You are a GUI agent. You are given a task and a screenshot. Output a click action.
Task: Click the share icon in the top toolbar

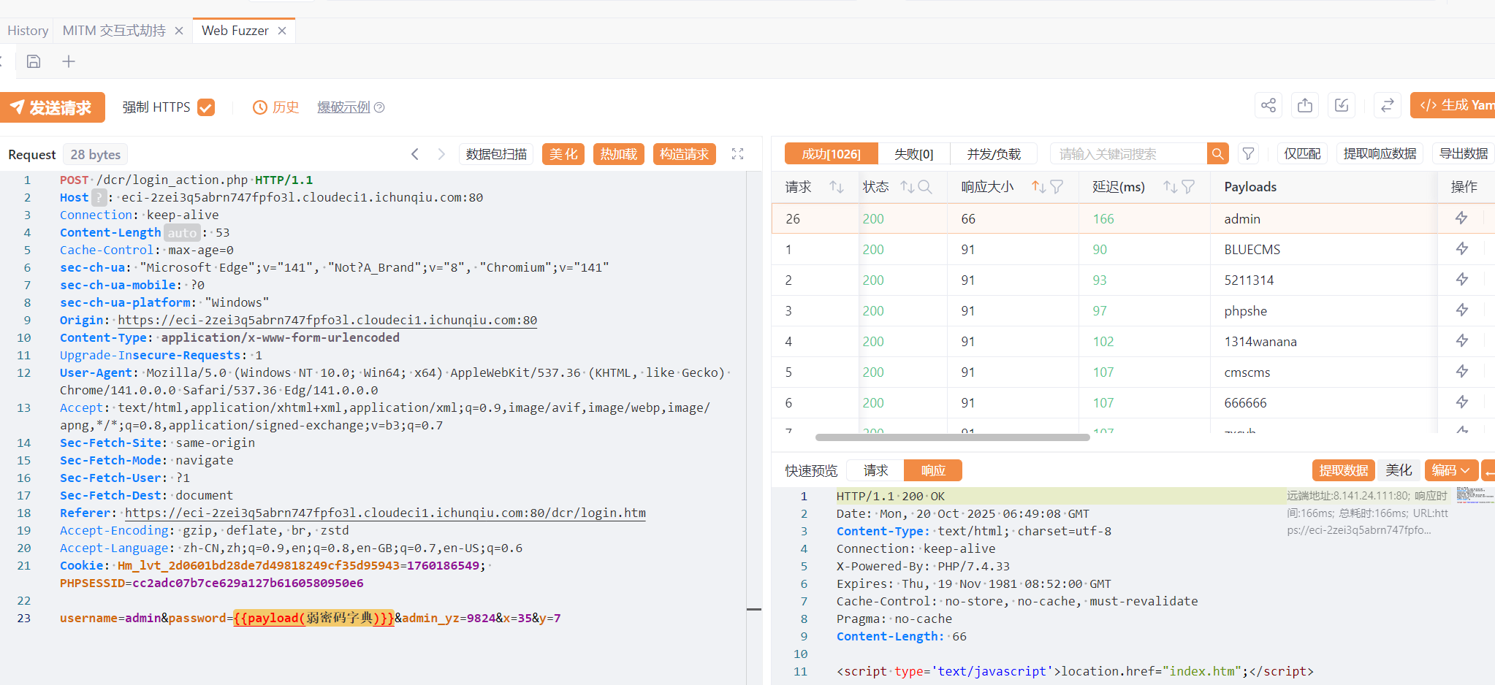pyautogui.click(x=1268, y=105)
